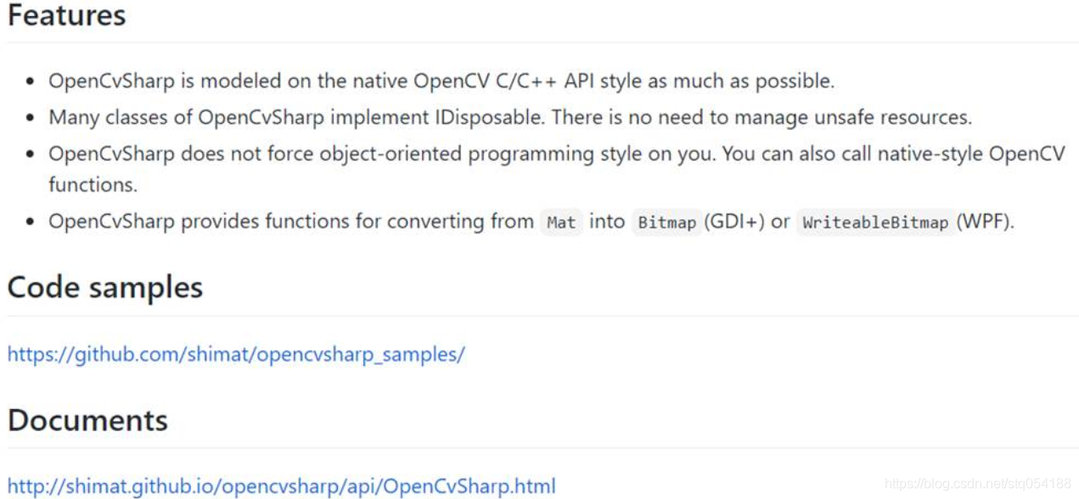Click the divider line beneath Code samples heading
Screen dimensions: 1079x499
[x=542, y=316]
